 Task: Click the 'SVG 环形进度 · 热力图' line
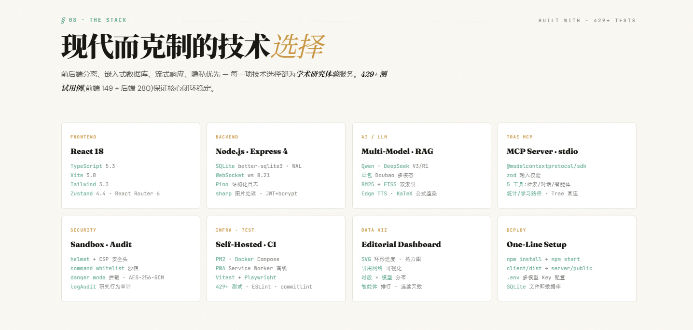pos(391,259)
